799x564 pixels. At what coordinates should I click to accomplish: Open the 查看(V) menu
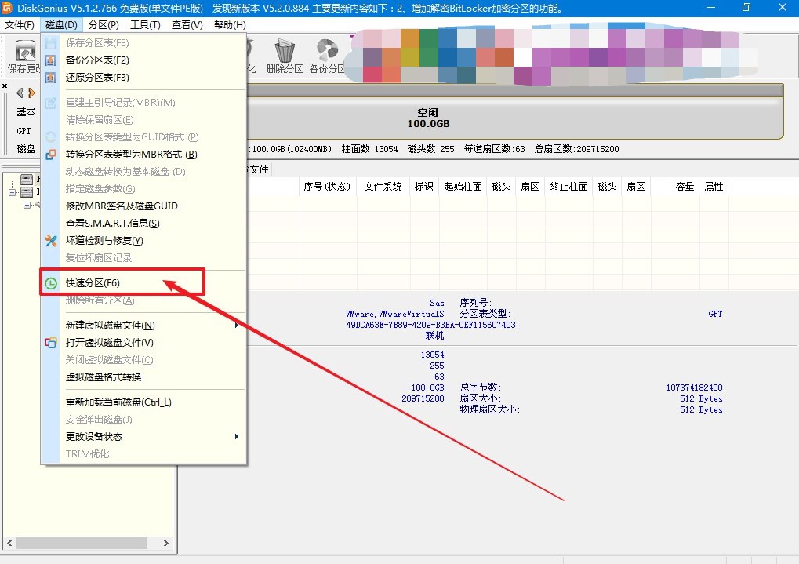click(187, 25)
